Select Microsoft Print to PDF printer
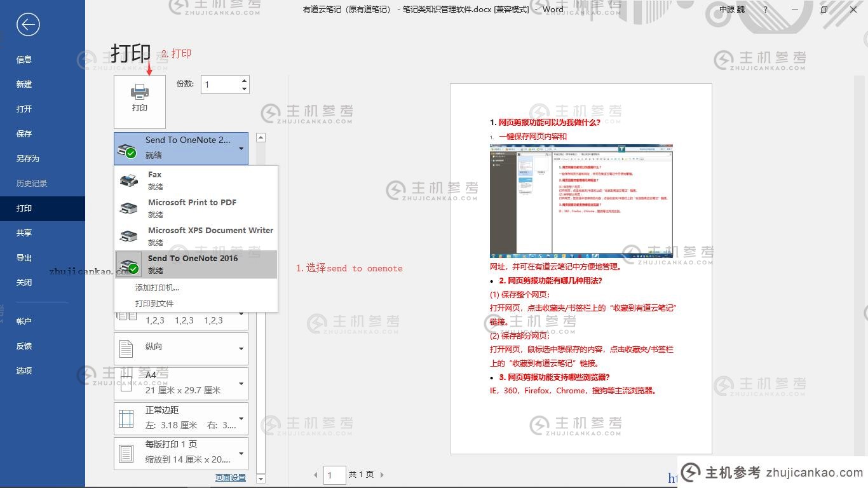This screenshot has height=488, width=868. click(196, 208)
